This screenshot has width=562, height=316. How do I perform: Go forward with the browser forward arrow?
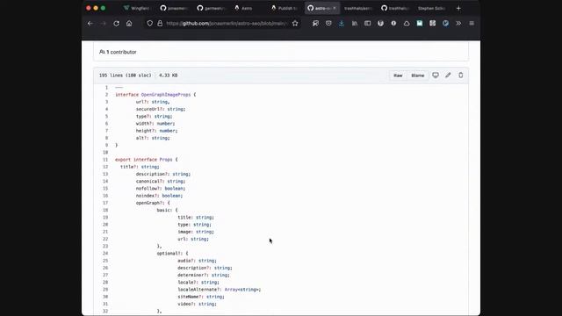(104, 24)
